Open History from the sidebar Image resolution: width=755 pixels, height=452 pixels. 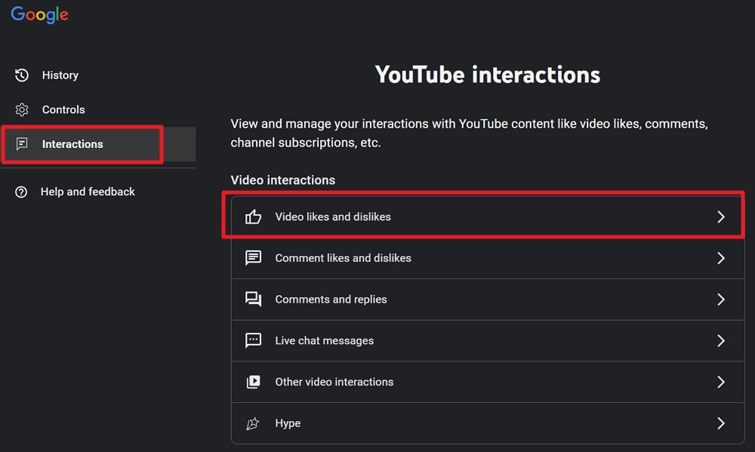[x=60, y=75]
